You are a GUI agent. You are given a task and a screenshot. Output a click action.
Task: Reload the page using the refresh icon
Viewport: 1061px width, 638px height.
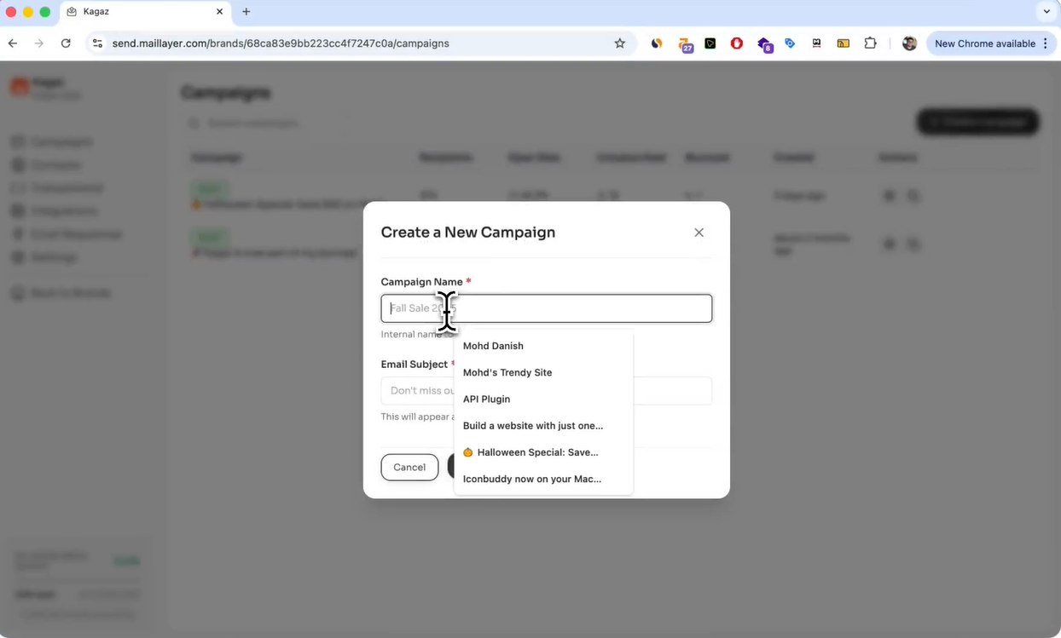point(66,43)
